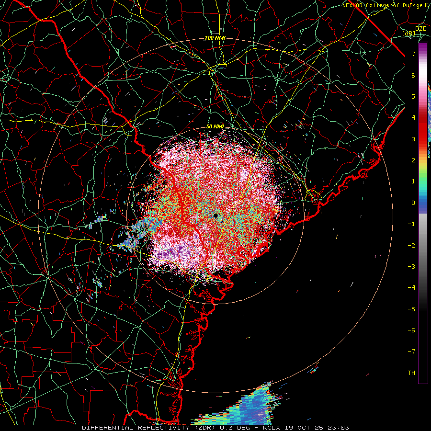Click the color scale value -5

pyautogui.click(x=411, y=309)
